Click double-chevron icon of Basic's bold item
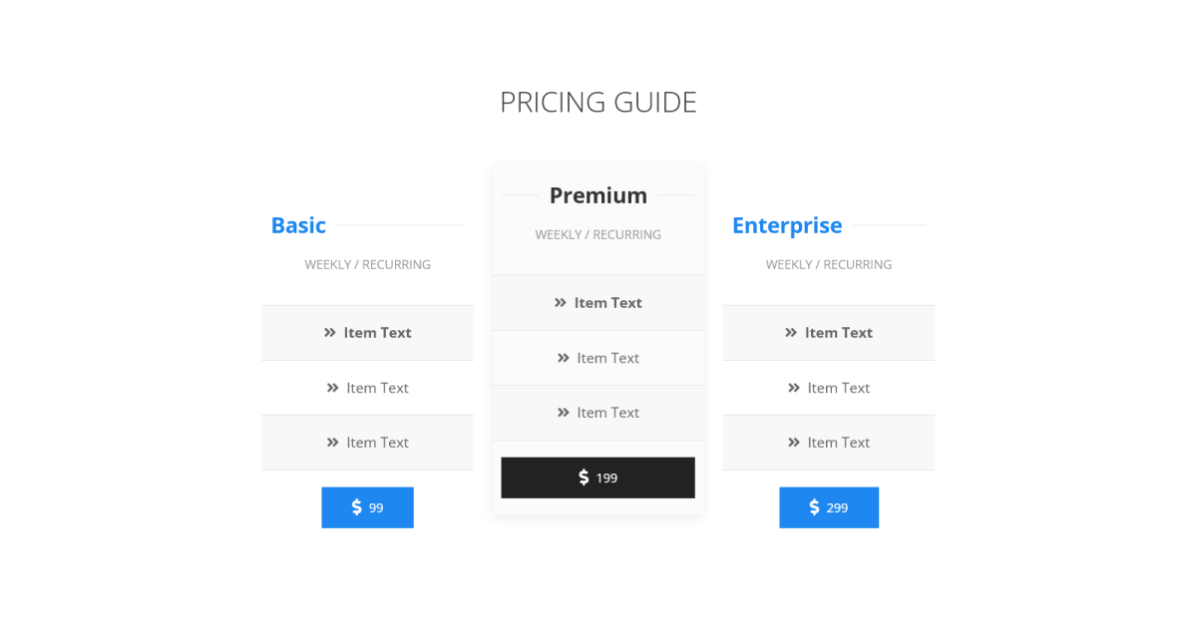Viewport: 1197px width, 635px height. tap(330, 333)
